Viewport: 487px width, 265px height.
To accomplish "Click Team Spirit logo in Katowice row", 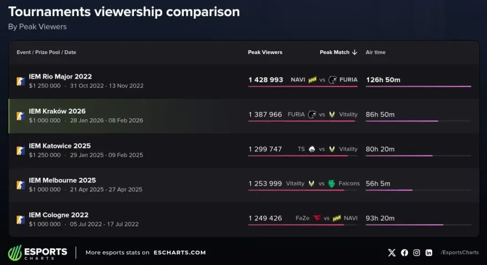I will 312,149.
